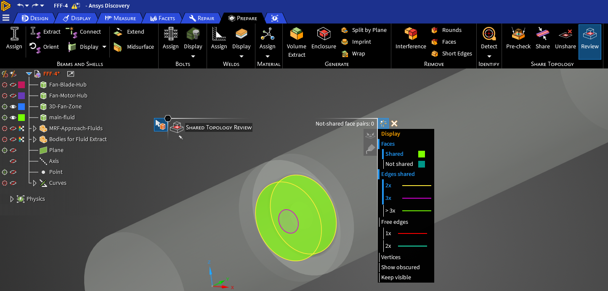Click the Welds Assign tool
The image size is (608, 291).
coord(219,39)
